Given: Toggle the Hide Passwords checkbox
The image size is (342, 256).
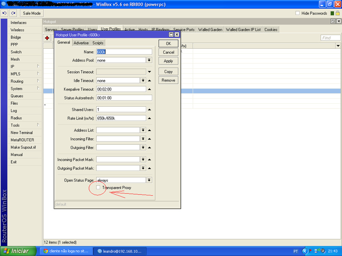Looking at the screenshot, I should coord(298,13).
